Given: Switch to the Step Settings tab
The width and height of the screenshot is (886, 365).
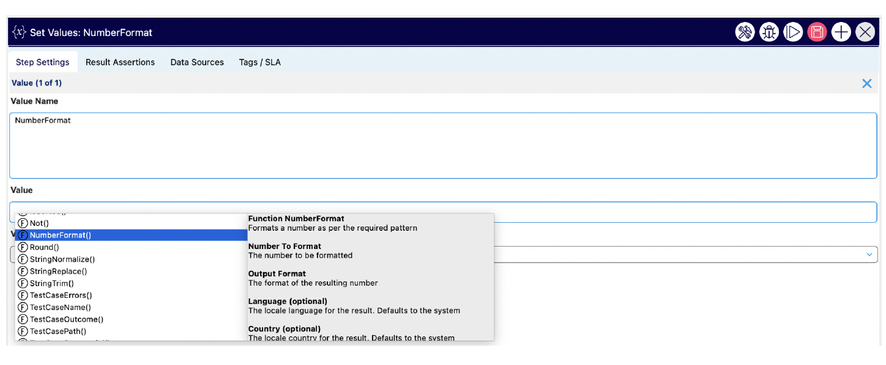Looking at the screenshot, I should [43, 62].
